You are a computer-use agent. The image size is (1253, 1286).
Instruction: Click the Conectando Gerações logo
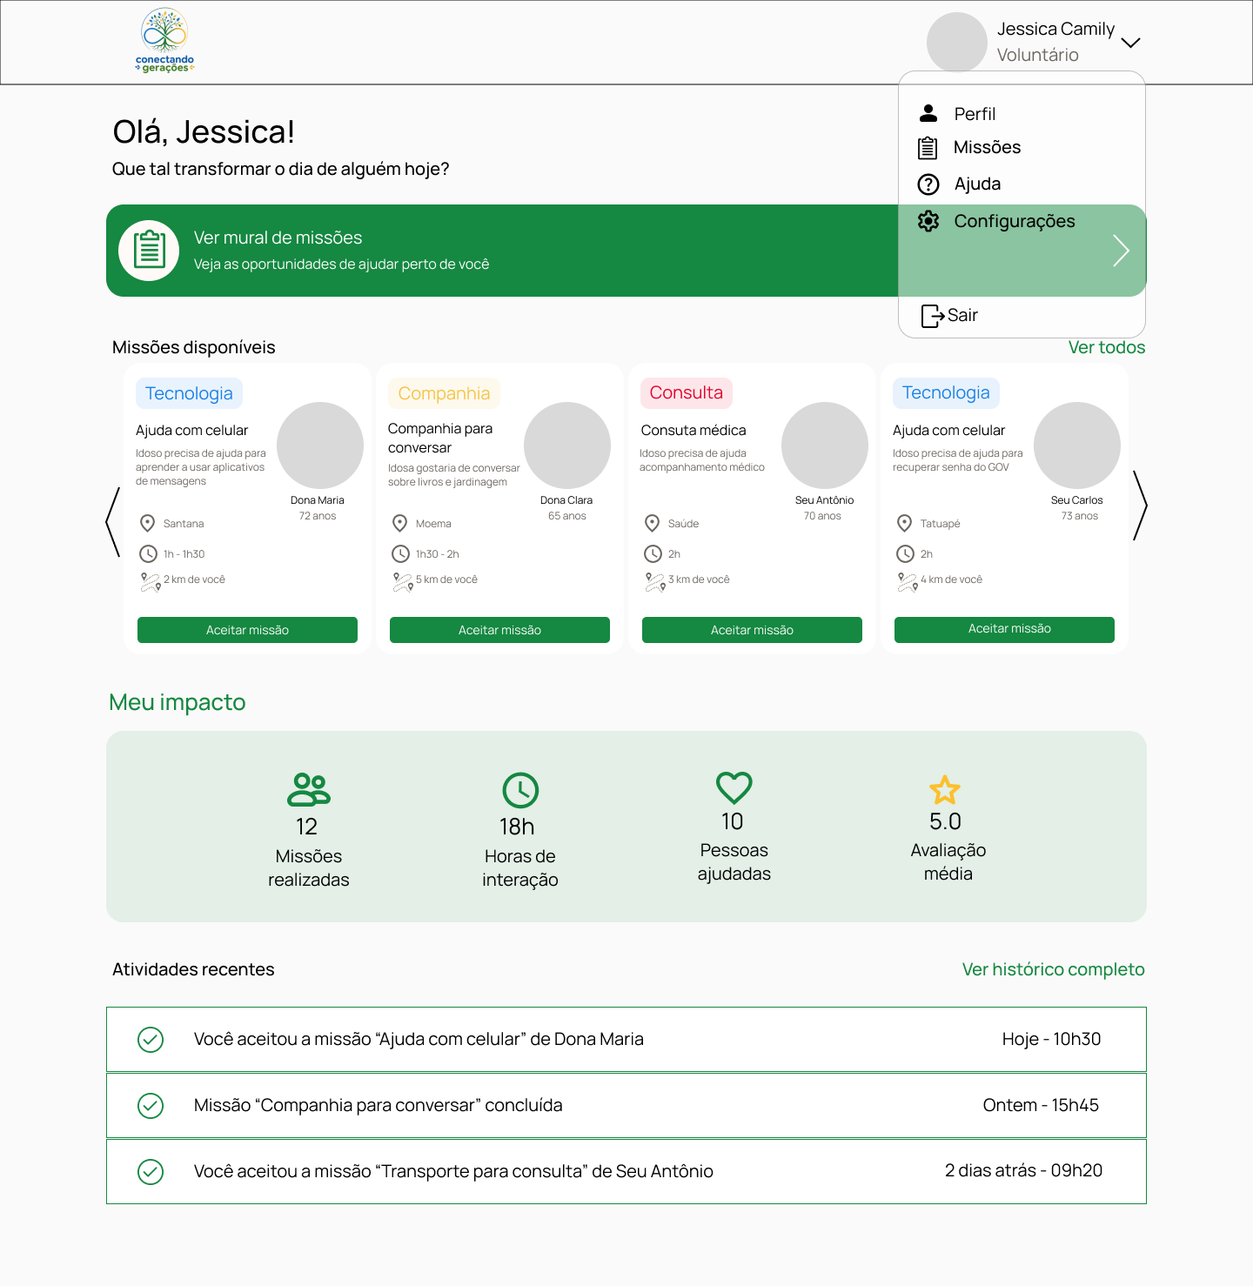164,41
